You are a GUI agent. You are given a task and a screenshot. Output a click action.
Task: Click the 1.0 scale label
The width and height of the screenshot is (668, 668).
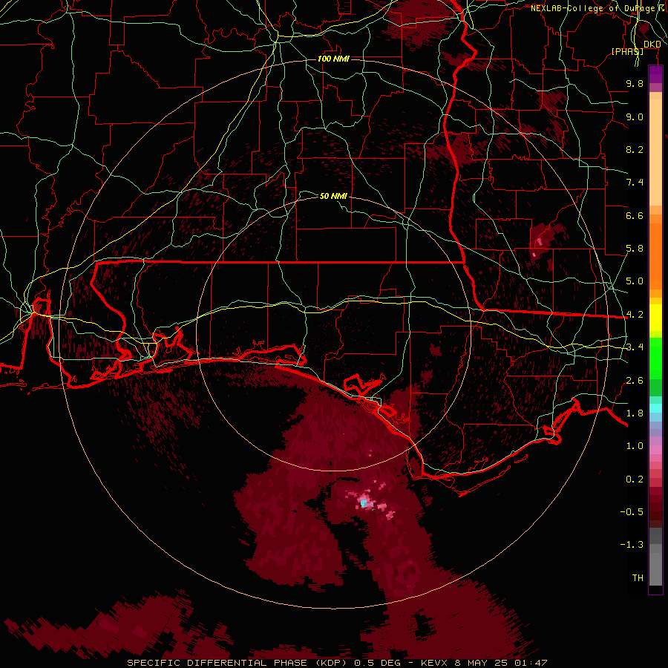click(635, 446)
